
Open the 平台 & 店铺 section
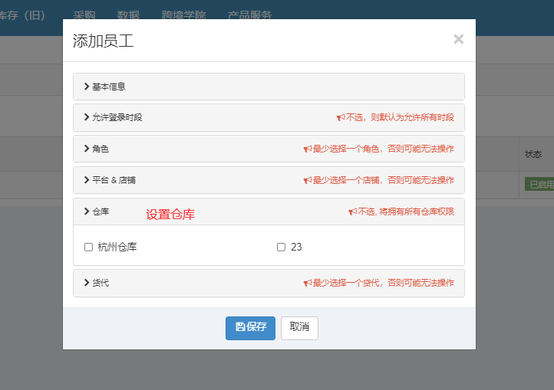(114, 180)
